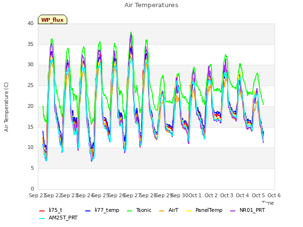Click the Sep 21 x-axis label

[x=37, y=195]
